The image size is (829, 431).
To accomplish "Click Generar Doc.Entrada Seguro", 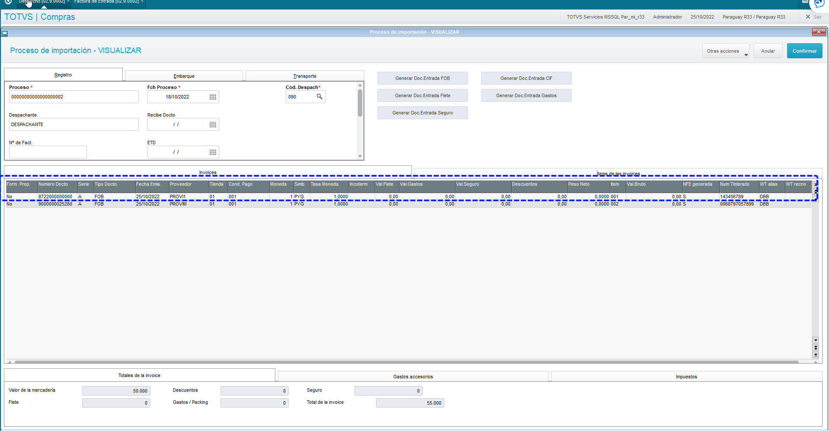I will pyautogui.click(x=423, y=113).
